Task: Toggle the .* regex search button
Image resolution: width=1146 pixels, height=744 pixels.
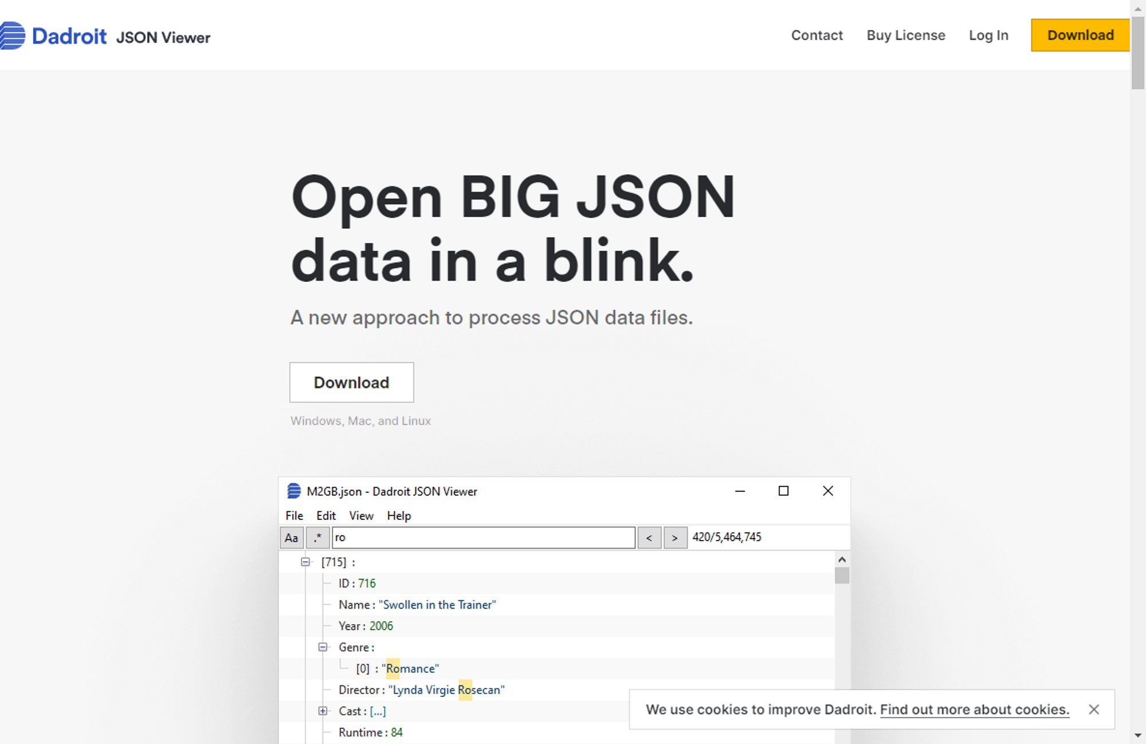Action: click(x=318, y=538)
